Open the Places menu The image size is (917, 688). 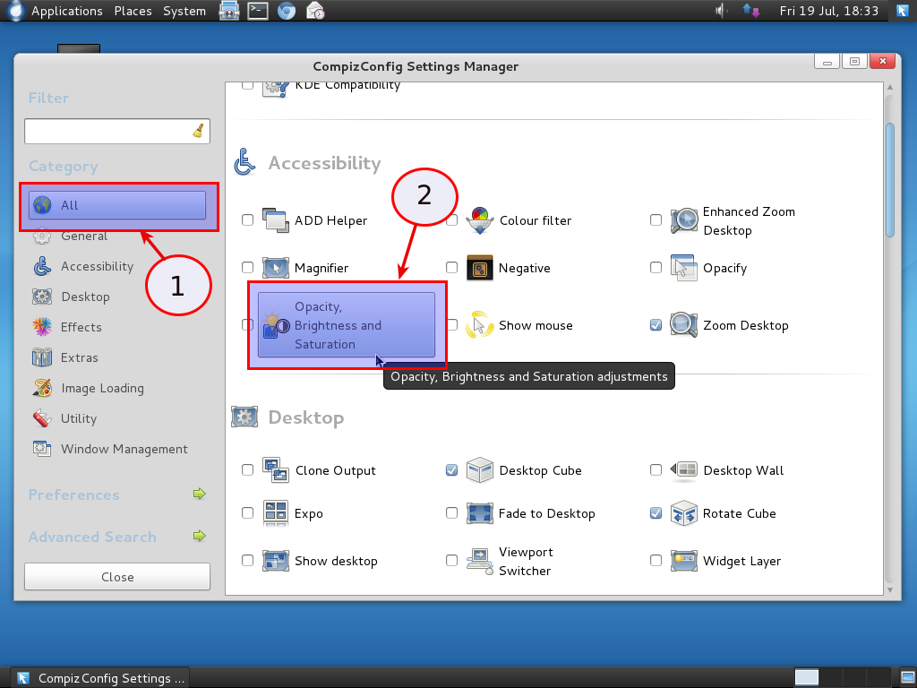click(x=133, y=11)
